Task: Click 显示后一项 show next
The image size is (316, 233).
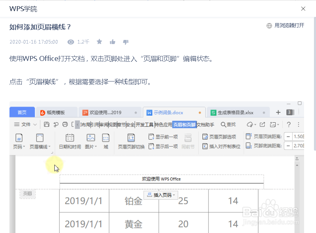Action: pos(163,146)
